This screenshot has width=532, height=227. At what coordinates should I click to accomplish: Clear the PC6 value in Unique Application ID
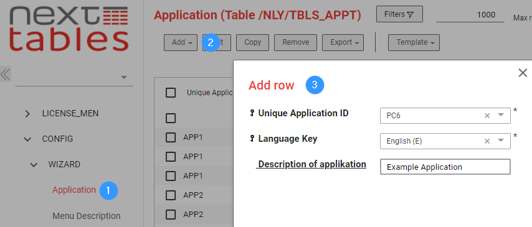(x=487, y=116)
